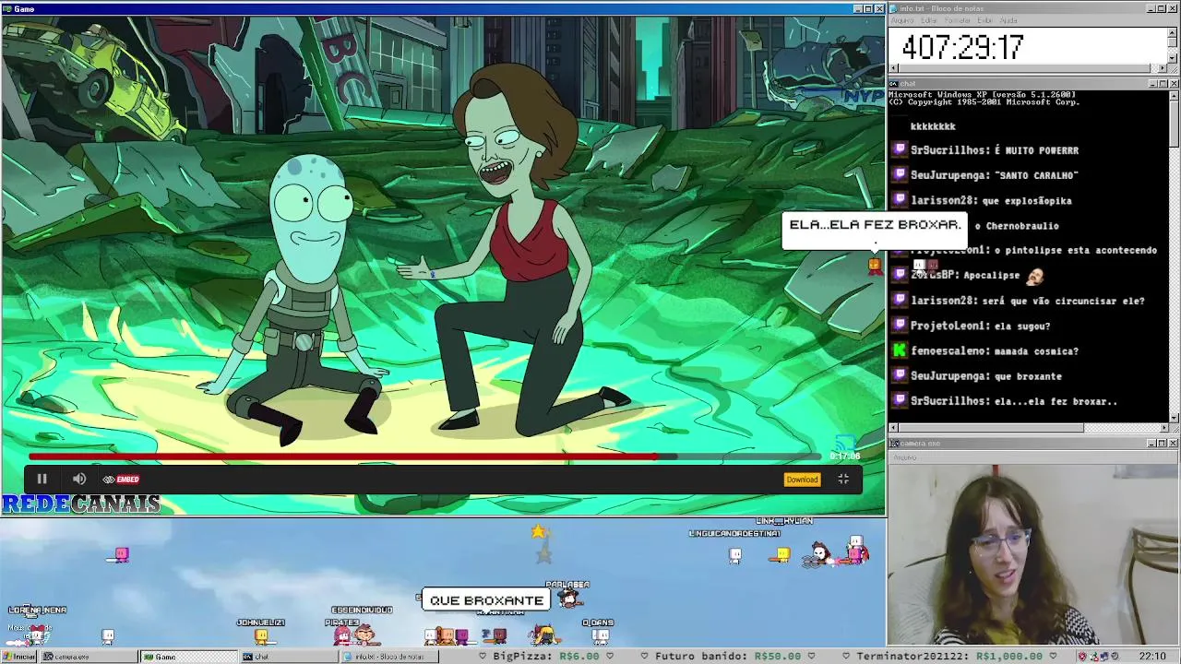Click the notepad text showing 407:29:17

962,47
